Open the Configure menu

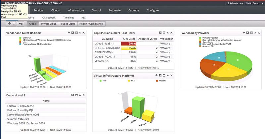(x=153, y=10)
